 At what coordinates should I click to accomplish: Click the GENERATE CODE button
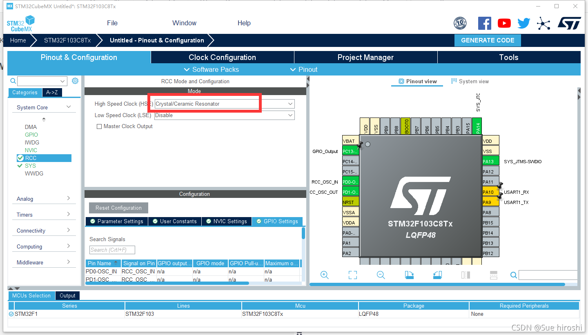pos(488,40)
